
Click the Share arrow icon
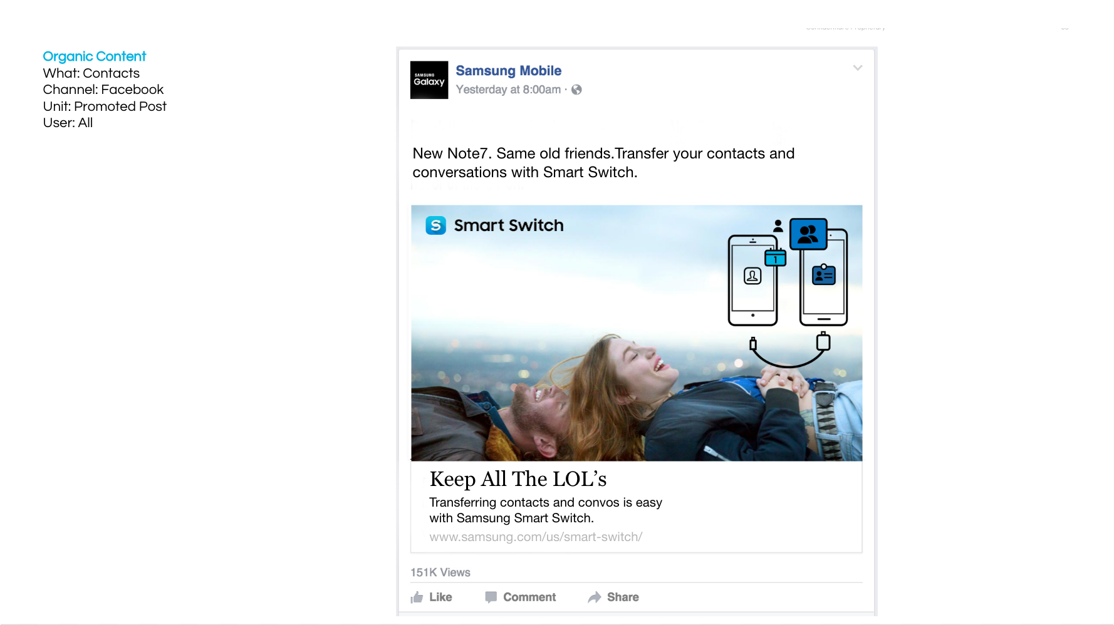594,597
